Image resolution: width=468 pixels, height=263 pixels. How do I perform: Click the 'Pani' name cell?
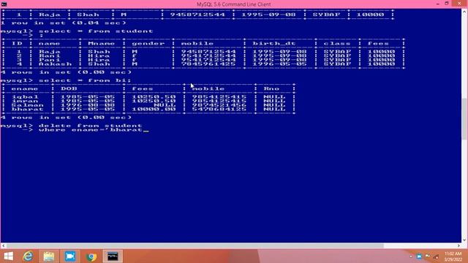tap(50, 60)
